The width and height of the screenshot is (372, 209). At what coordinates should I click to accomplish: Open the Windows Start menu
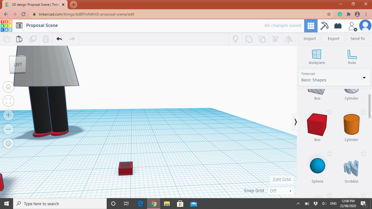[7, 204]
